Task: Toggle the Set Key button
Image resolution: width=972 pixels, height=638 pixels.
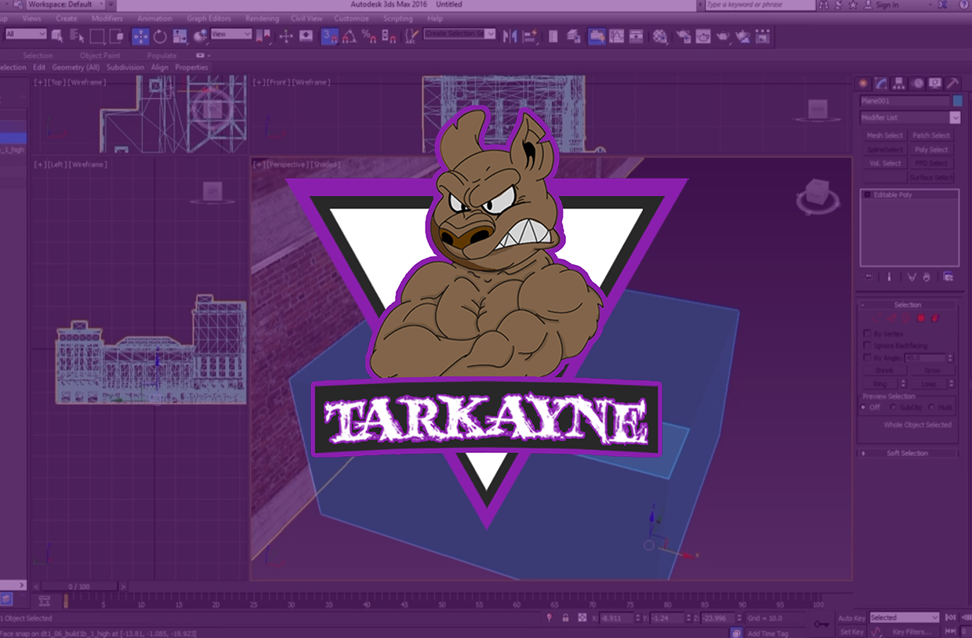Action: 852,632
